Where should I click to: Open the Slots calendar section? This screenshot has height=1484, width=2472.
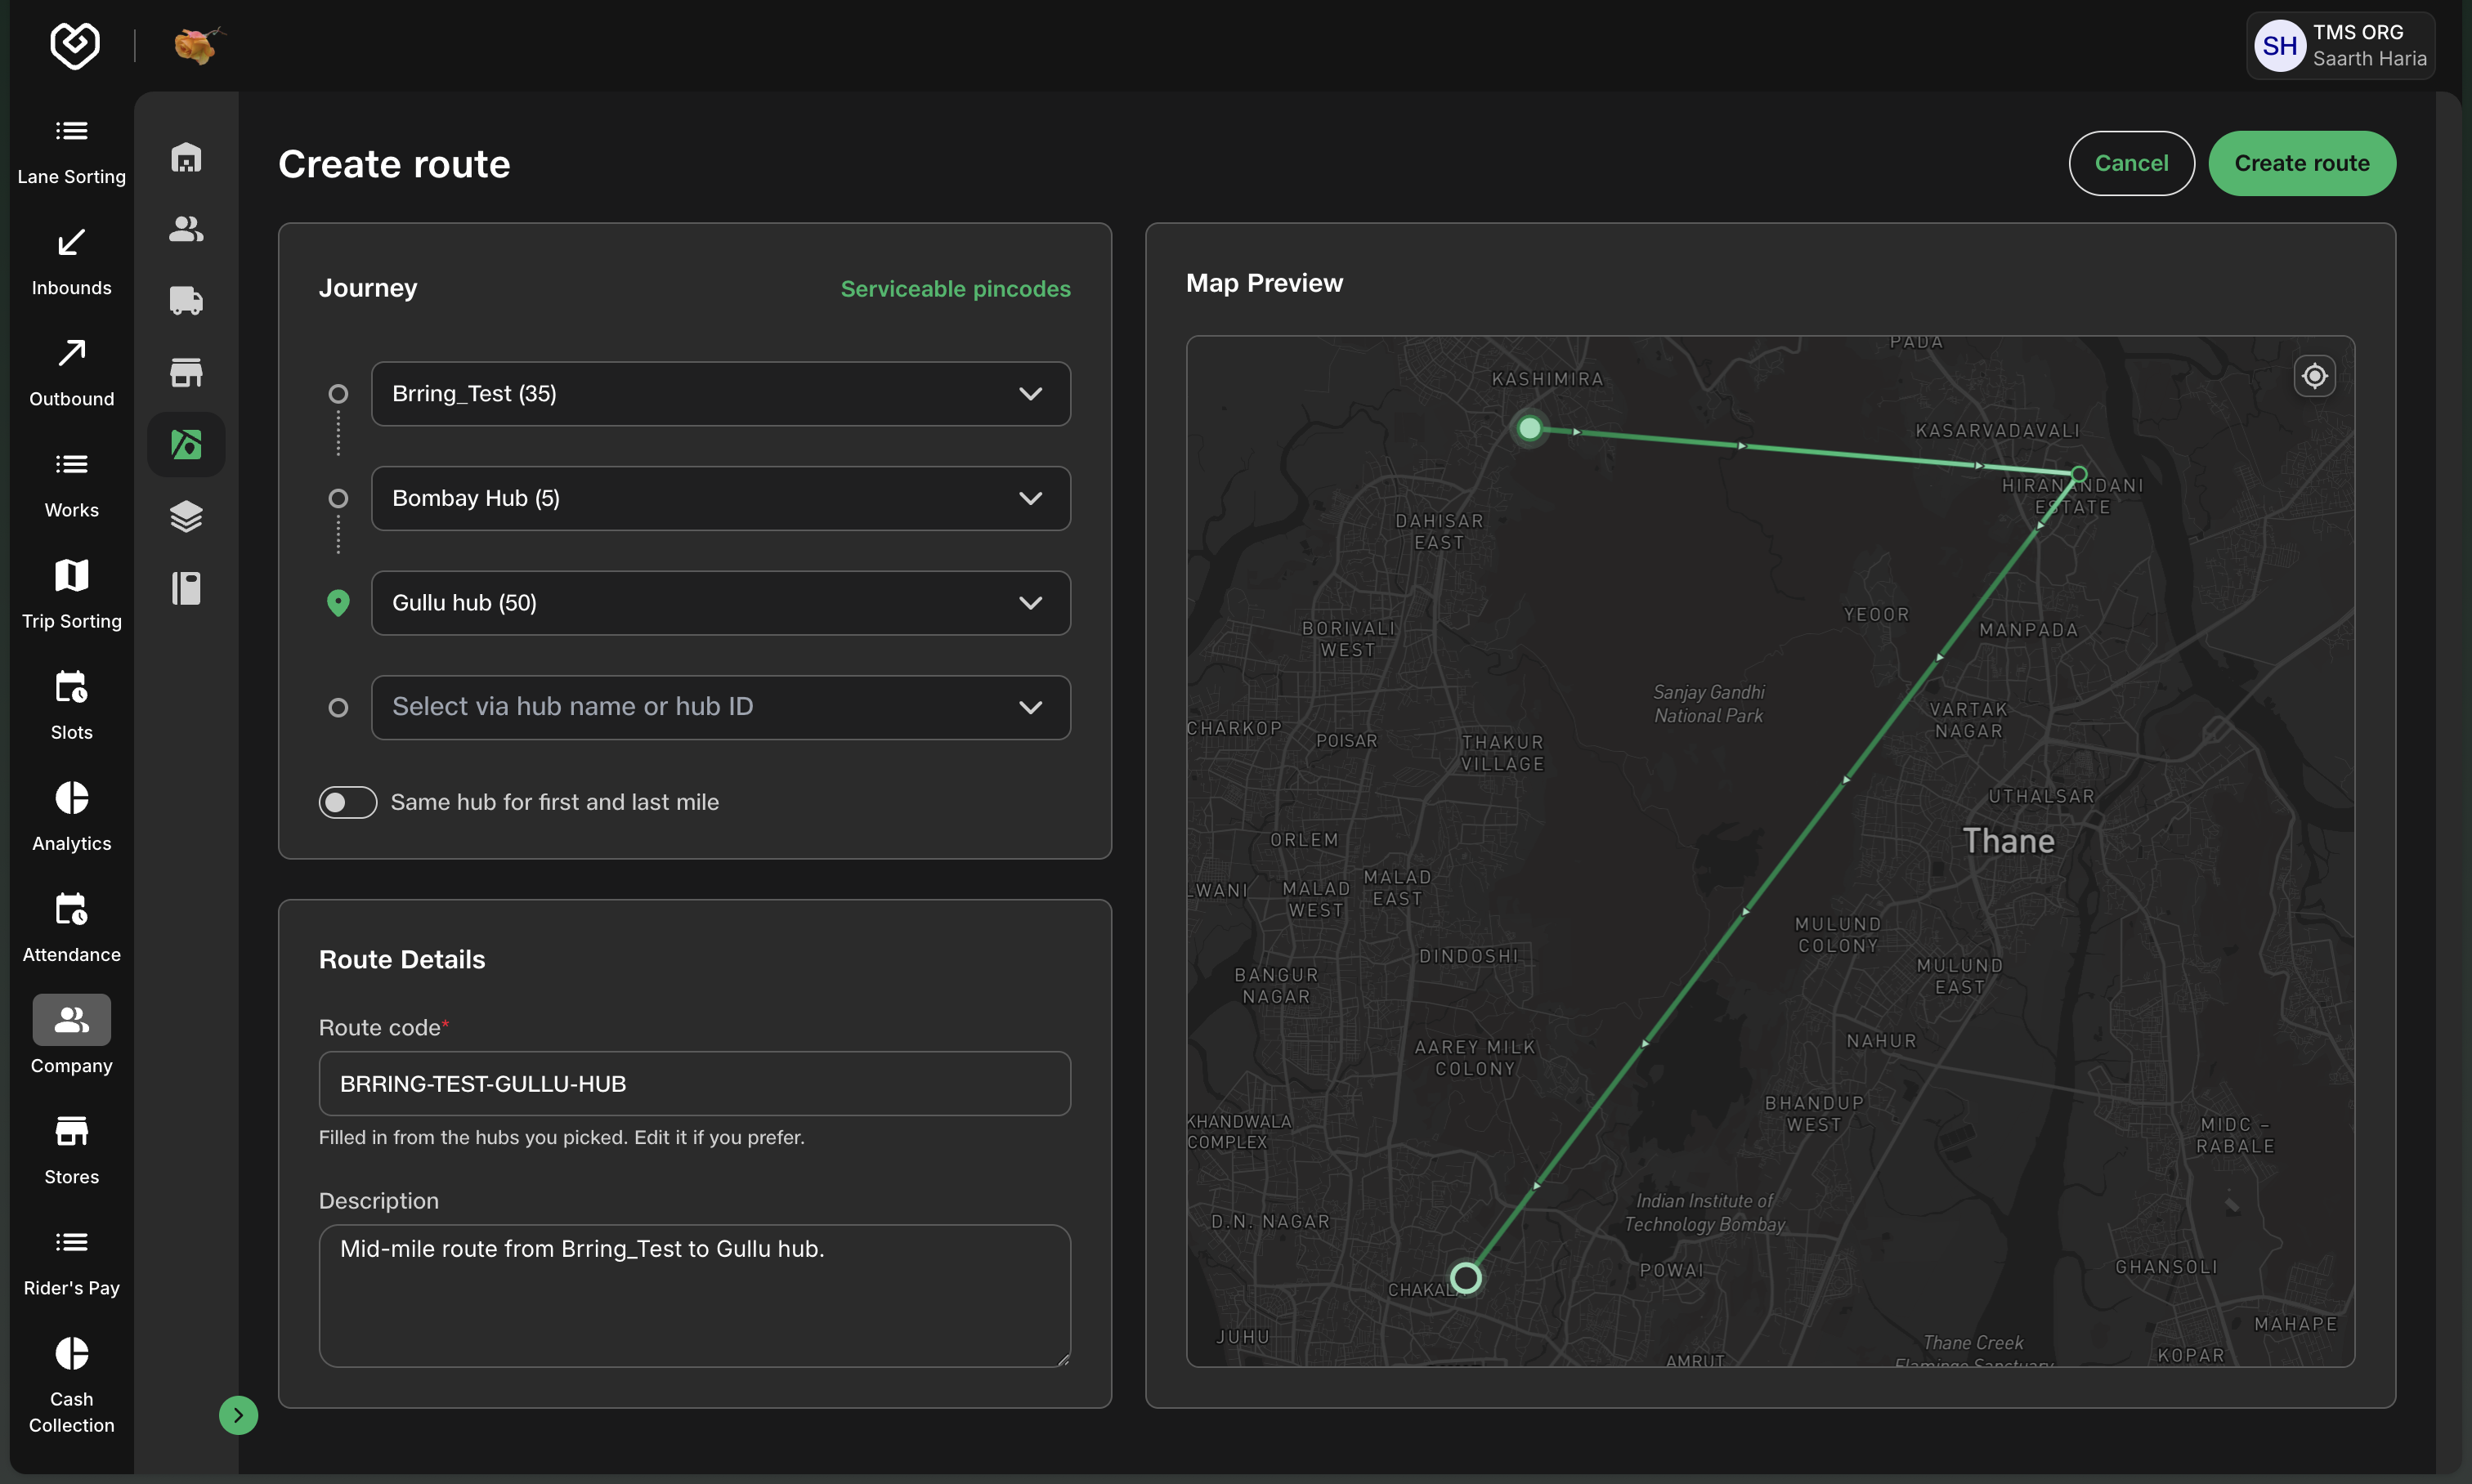[71, 708]
